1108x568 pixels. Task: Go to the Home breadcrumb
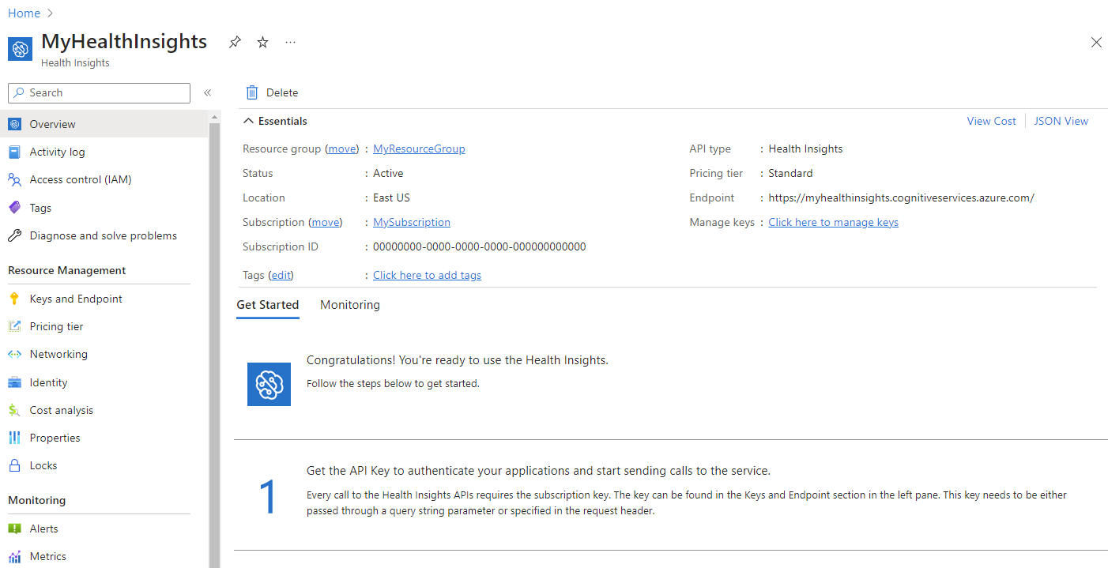click(24, 13)
